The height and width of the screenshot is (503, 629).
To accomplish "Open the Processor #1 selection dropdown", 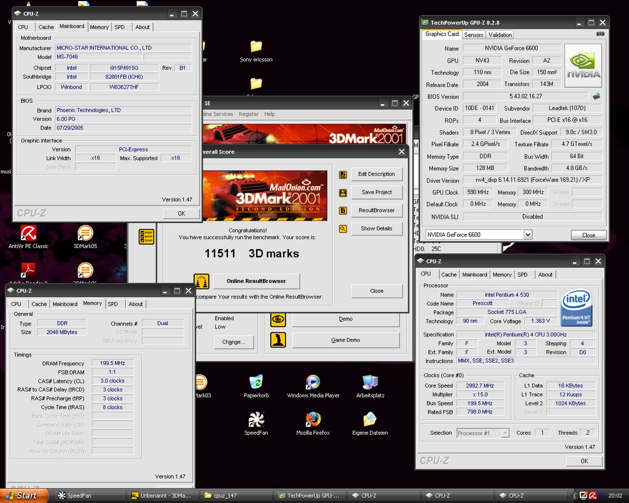I will coord(505,433).
